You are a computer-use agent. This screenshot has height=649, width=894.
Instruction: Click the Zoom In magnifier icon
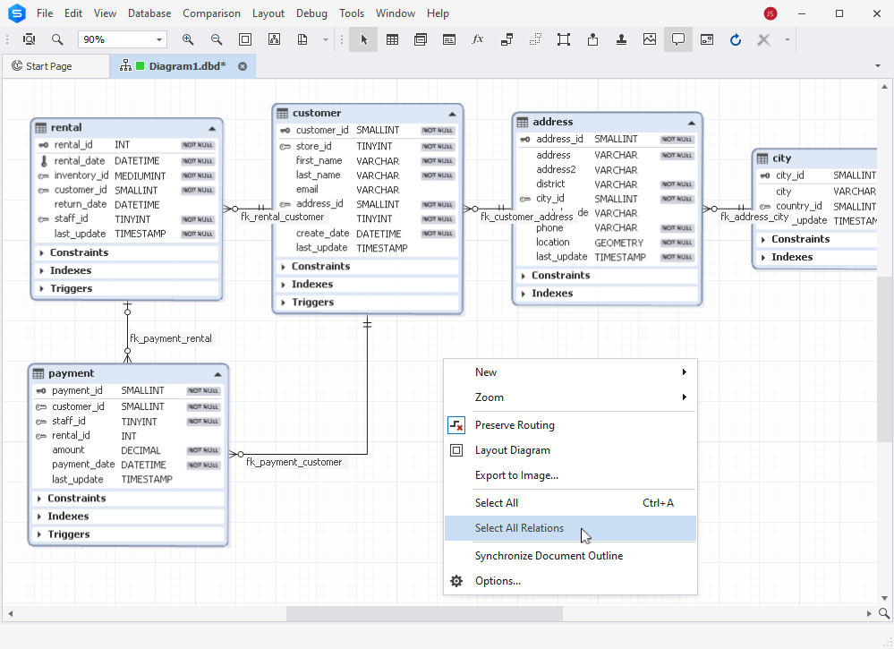189,39
